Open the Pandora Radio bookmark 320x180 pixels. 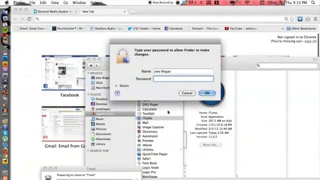pos(106,28)
